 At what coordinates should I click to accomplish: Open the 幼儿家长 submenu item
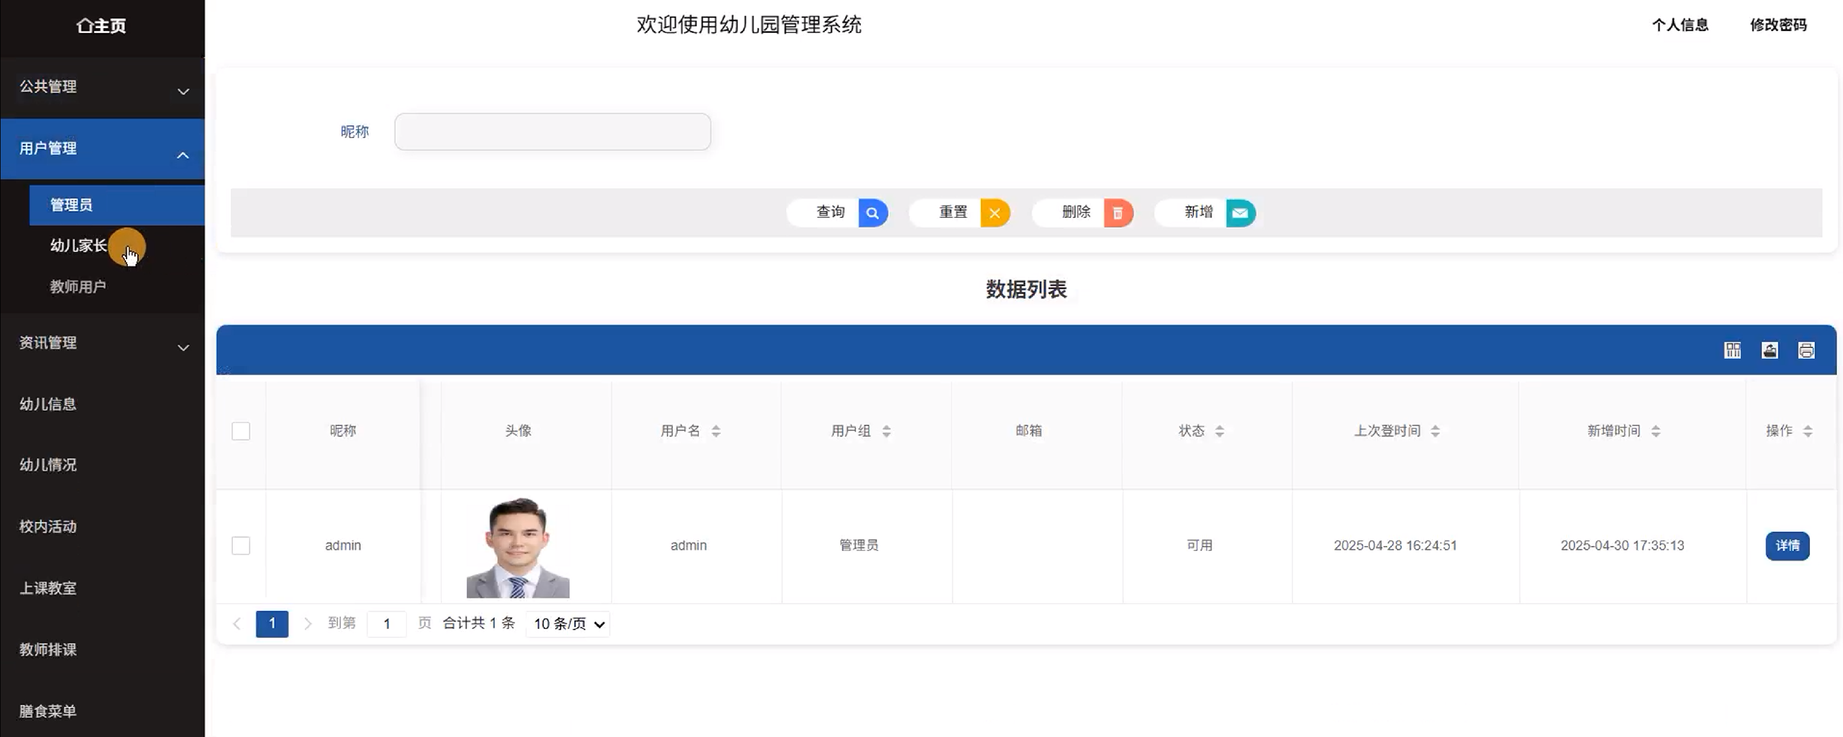[79, 245]
